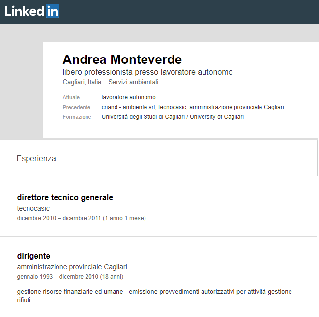319x317 pixels.
Task: Open Andrea Monteverde profile name heading
Action: coord(122,59)
